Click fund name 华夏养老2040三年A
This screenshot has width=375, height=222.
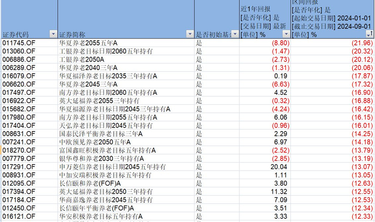88,68
